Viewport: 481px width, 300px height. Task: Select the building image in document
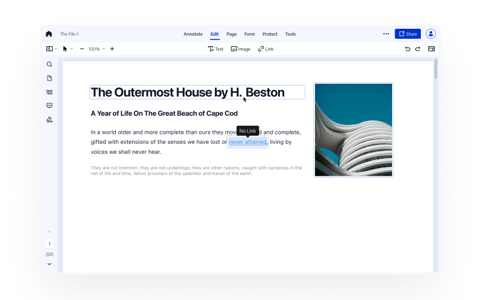tap(353, 130)
